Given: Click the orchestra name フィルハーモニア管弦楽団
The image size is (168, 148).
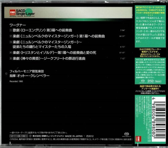Looking at the screenshot, I should click(27, 71).
